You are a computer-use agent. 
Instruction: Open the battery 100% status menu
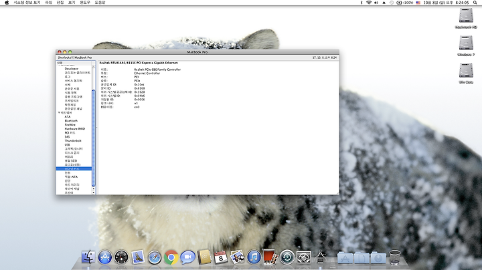[405, 3]
